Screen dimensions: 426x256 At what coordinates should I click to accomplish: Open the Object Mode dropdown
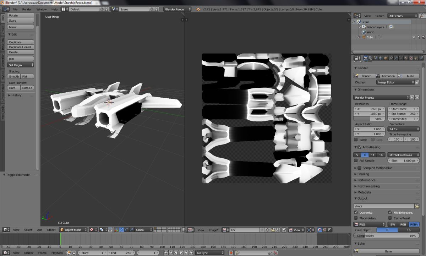pyautogui.click(x=73, y=230)
